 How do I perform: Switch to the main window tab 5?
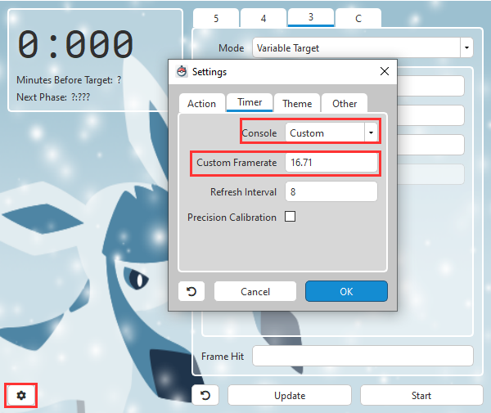(x=216, y=19)
